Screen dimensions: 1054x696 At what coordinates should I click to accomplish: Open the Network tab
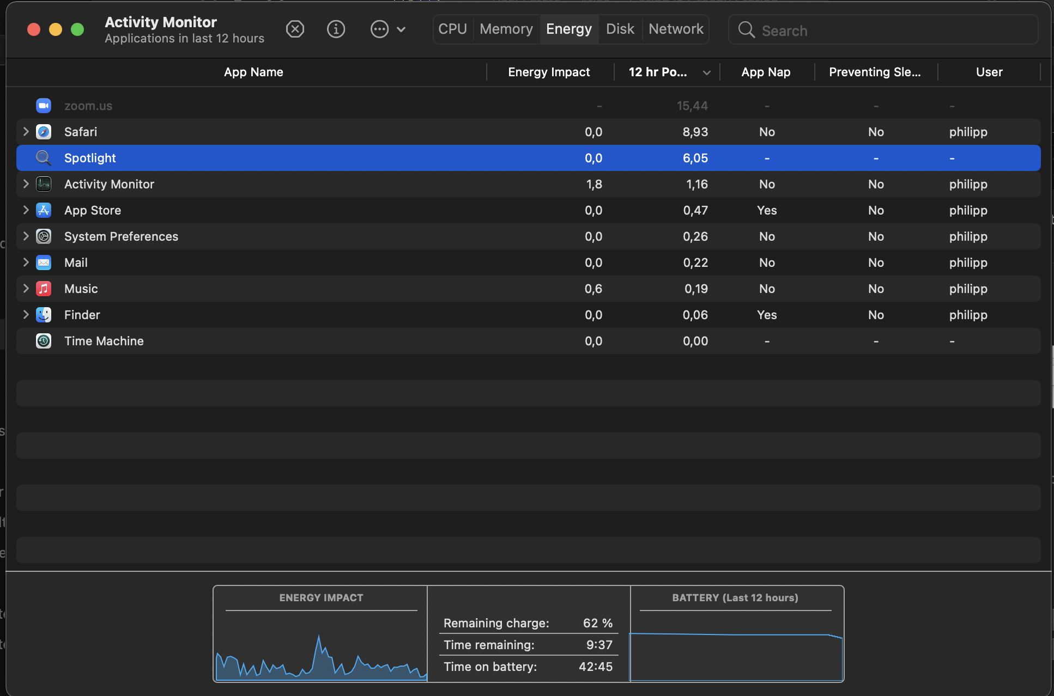(x=675, y=29)
